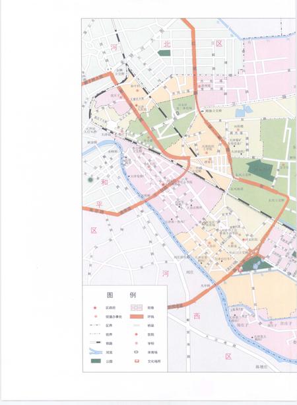Click the red 区政府 dot symbol in legend

94,308
